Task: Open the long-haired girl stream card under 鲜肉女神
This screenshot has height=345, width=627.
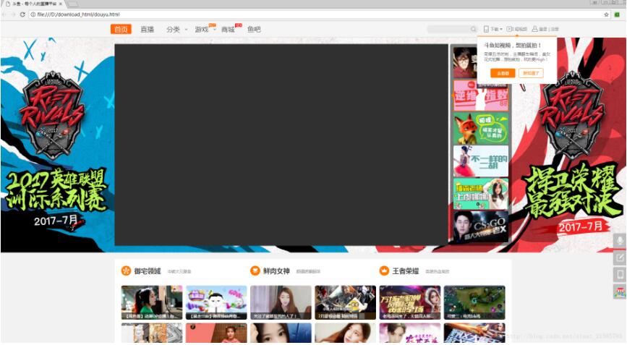Action: (281, 302)
